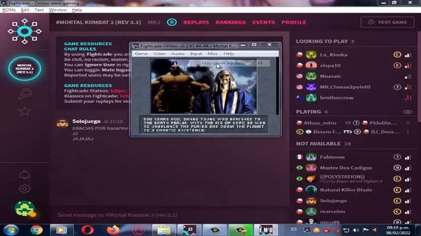This screenshot has width=421, height=236.
Task: Click the EMU taskbar icon
Action: (266, 230)
